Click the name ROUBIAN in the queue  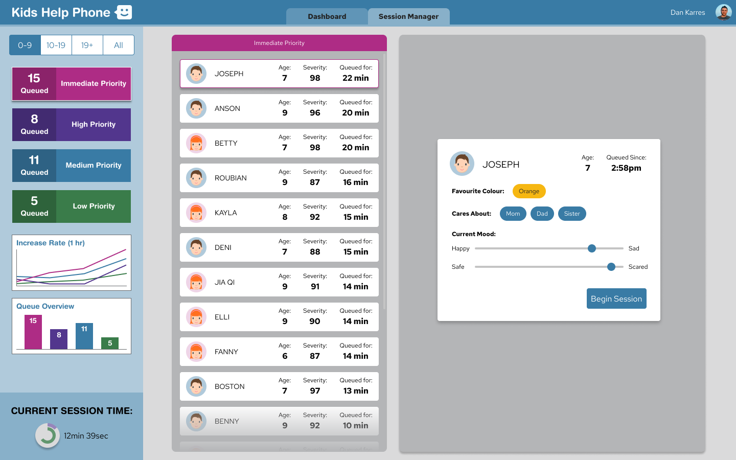coord(231,178)
